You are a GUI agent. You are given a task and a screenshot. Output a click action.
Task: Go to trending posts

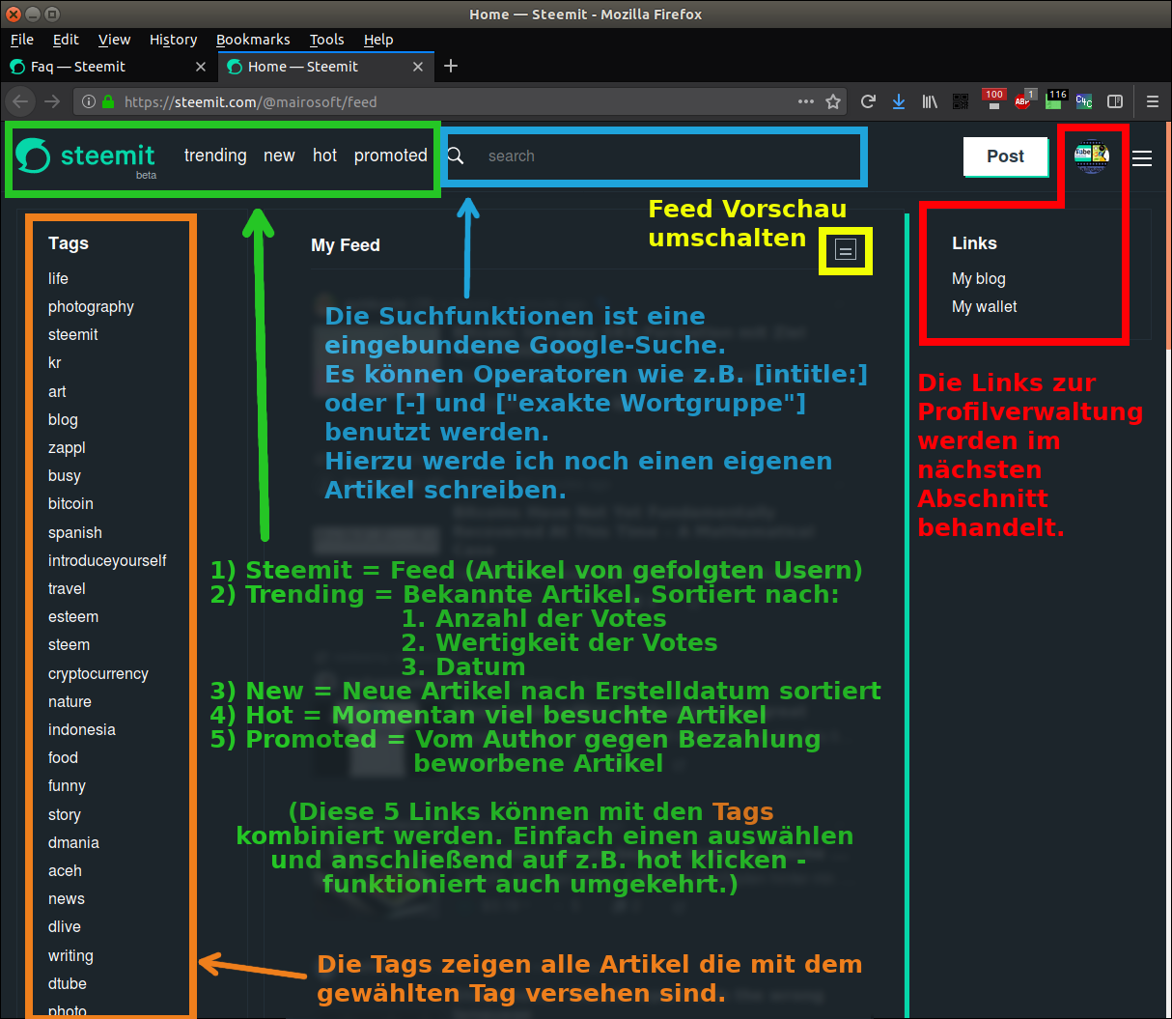pyautogui.click(x=215, y=156)
